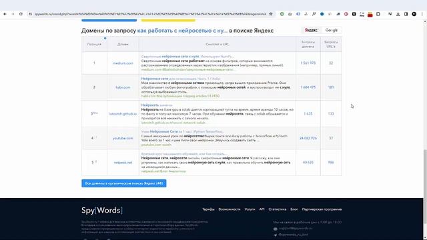
Task: Select Запросы домена column header
Action: click(308, 45)
